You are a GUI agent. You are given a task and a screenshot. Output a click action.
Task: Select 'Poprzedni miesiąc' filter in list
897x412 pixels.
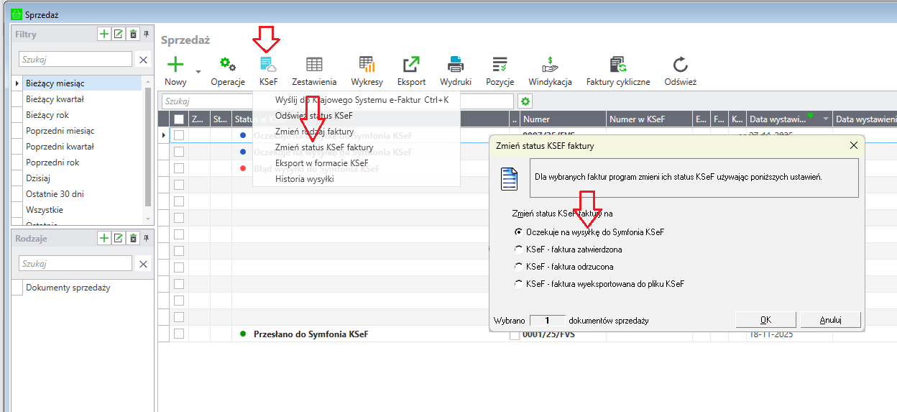60,131
